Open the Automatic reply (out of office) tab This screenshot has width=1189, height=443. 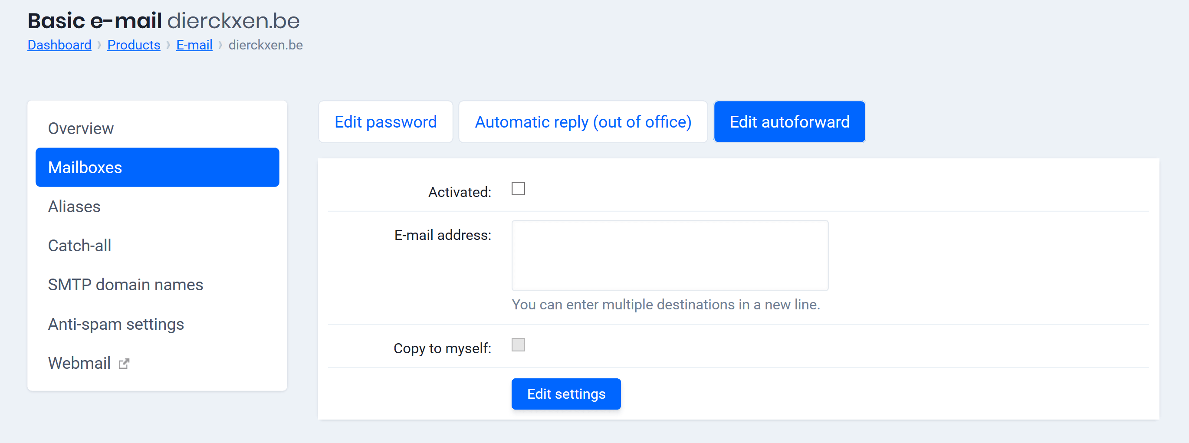[x=583, y=121]
